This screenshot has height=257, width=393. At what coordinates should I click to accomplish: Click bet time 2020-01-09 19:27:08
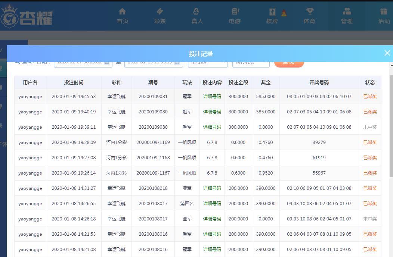click(74, 157)
